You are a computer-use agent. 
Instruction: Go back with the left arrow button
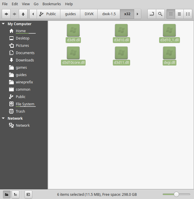coord(6,14)
